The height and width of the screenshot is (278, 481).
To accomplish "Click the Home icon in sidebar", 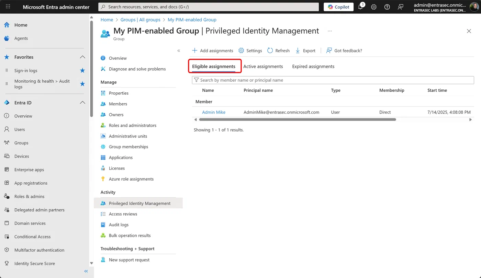I will pyautogui.click(x=7, y=25).
